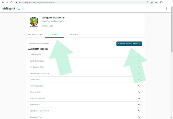The height and width of the screenshot is (119, 173).
Task: Open Chrome's three-dot menu
Action: pos(170,3)
